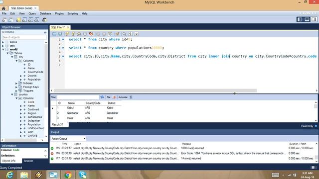Toggle stop-on-error for script execution

click(91, 34)
